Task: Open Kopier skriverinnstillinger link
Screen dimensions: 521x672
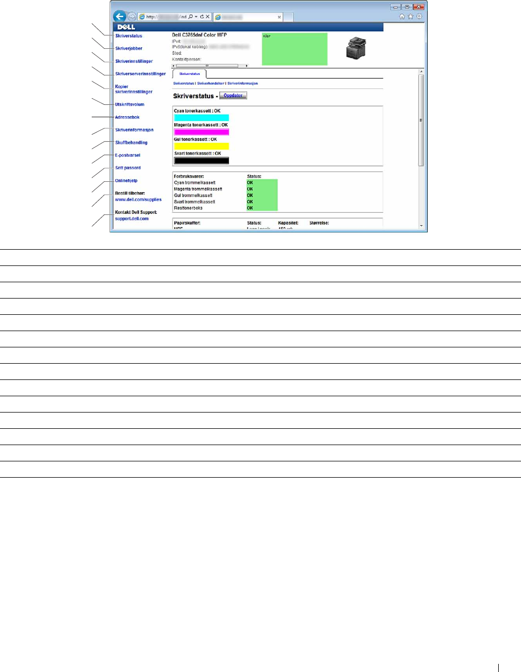Action: tap(134, 89)
